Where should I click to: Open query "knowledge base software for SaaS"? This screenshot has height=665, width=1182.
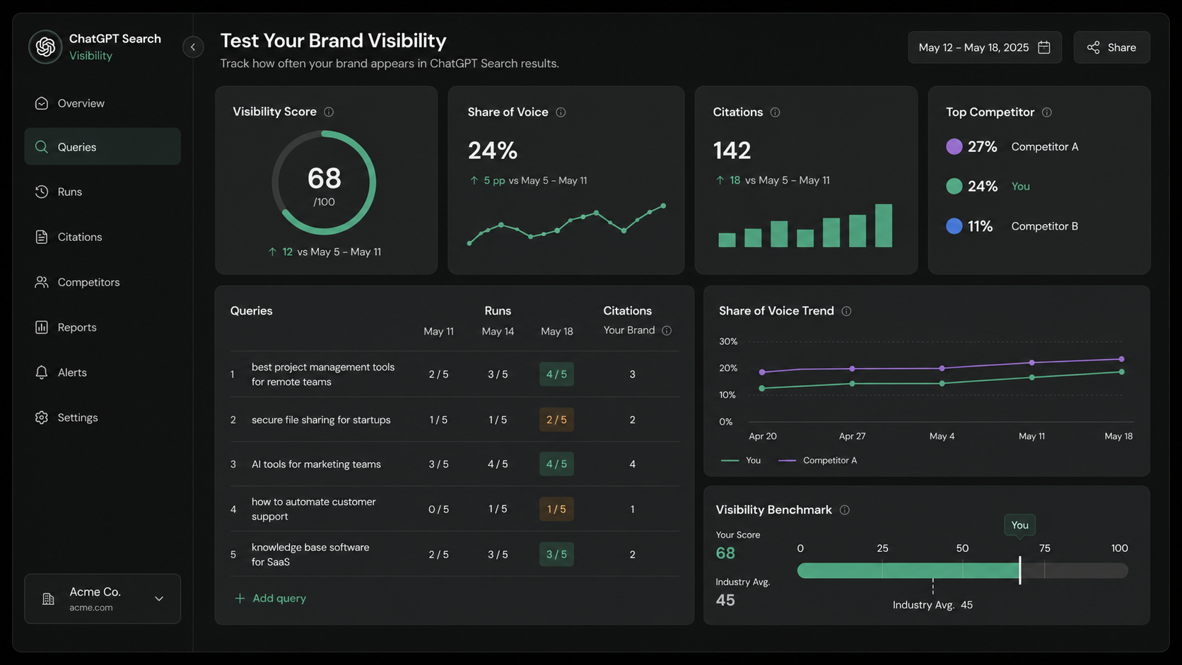pos(310,555)
